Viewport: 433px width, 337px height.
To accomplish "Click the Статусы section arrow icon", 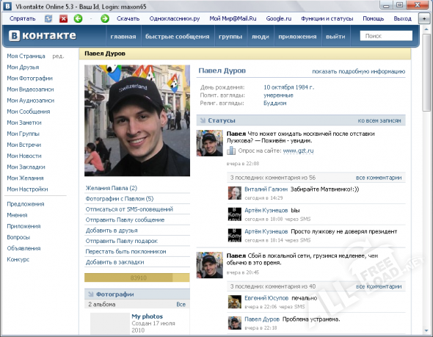I will [203, 120].
